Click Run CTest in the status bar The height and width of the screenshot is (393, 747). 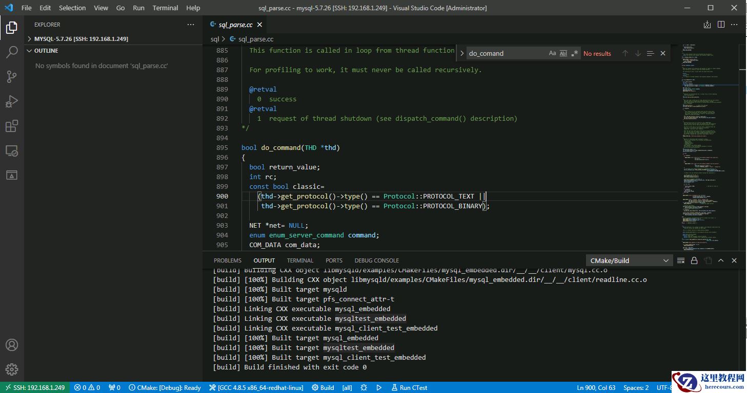pos(409,387)
